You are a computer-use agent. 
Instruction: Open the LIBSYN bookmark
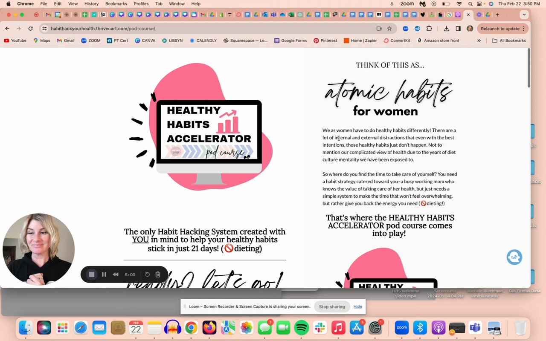[x=172, y=40]
